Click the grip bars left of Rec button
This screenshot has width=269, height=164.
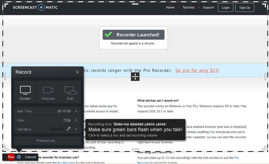pyautogui.click(x=4, y=157)
